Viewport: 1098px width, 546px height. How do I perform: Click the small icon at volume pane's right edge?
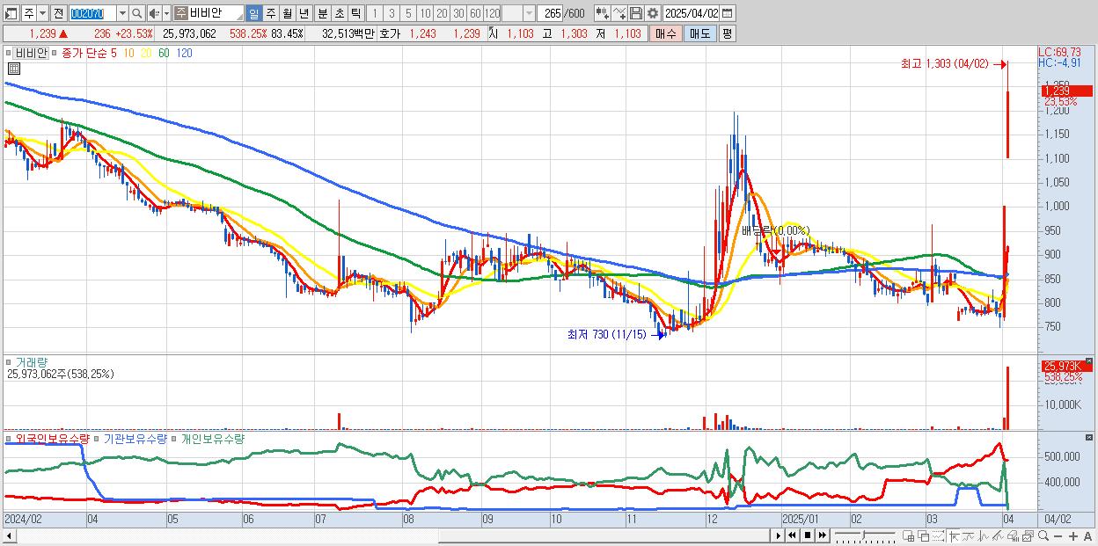tap(1091, 360)
